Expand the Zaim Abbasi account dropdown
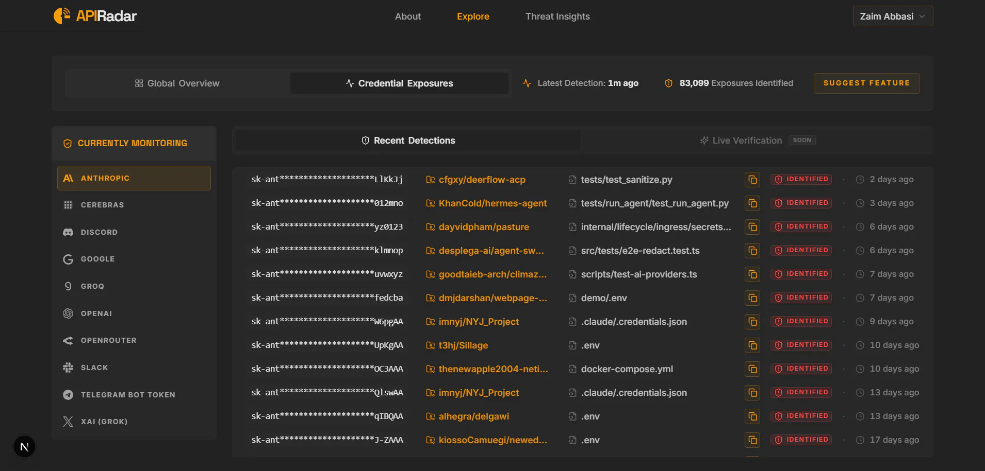 coord(893,16)
